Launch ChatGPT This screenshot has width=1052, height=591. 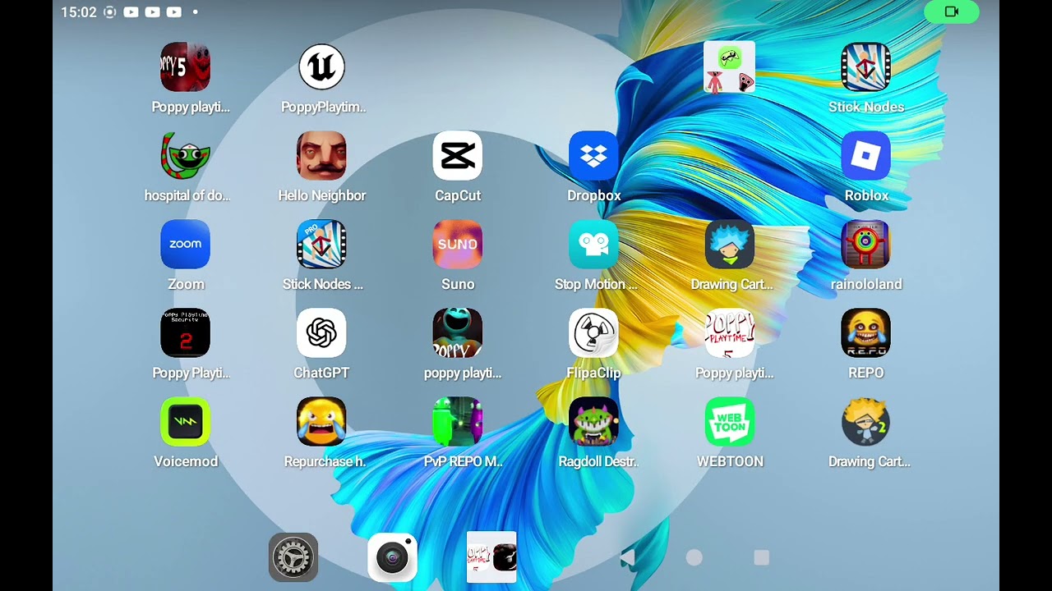(321, 333)
